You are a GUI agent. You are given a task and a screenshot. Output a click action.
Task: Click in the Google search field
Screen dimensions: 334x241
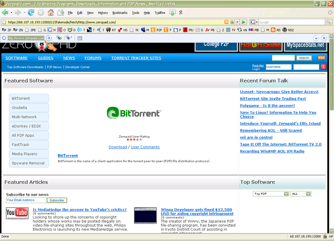click(x=291, y=22)
